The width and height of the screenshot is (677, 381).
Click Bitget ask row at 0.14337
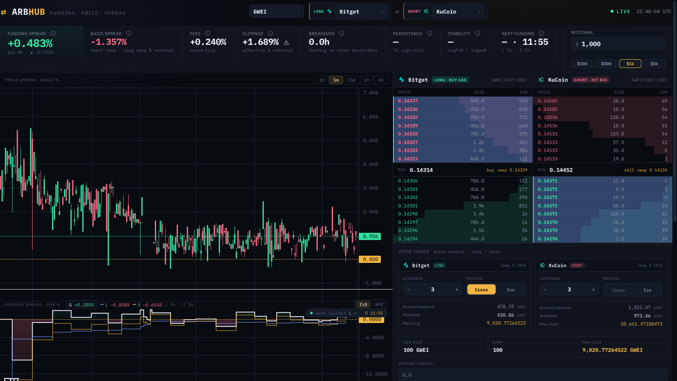pyautogui.click(x=462, y=101)
